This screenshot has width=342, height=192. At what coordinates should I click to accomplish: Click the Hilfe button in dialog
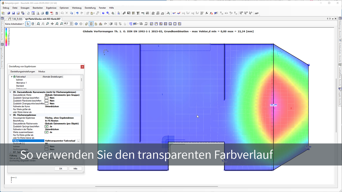point(75,169)
